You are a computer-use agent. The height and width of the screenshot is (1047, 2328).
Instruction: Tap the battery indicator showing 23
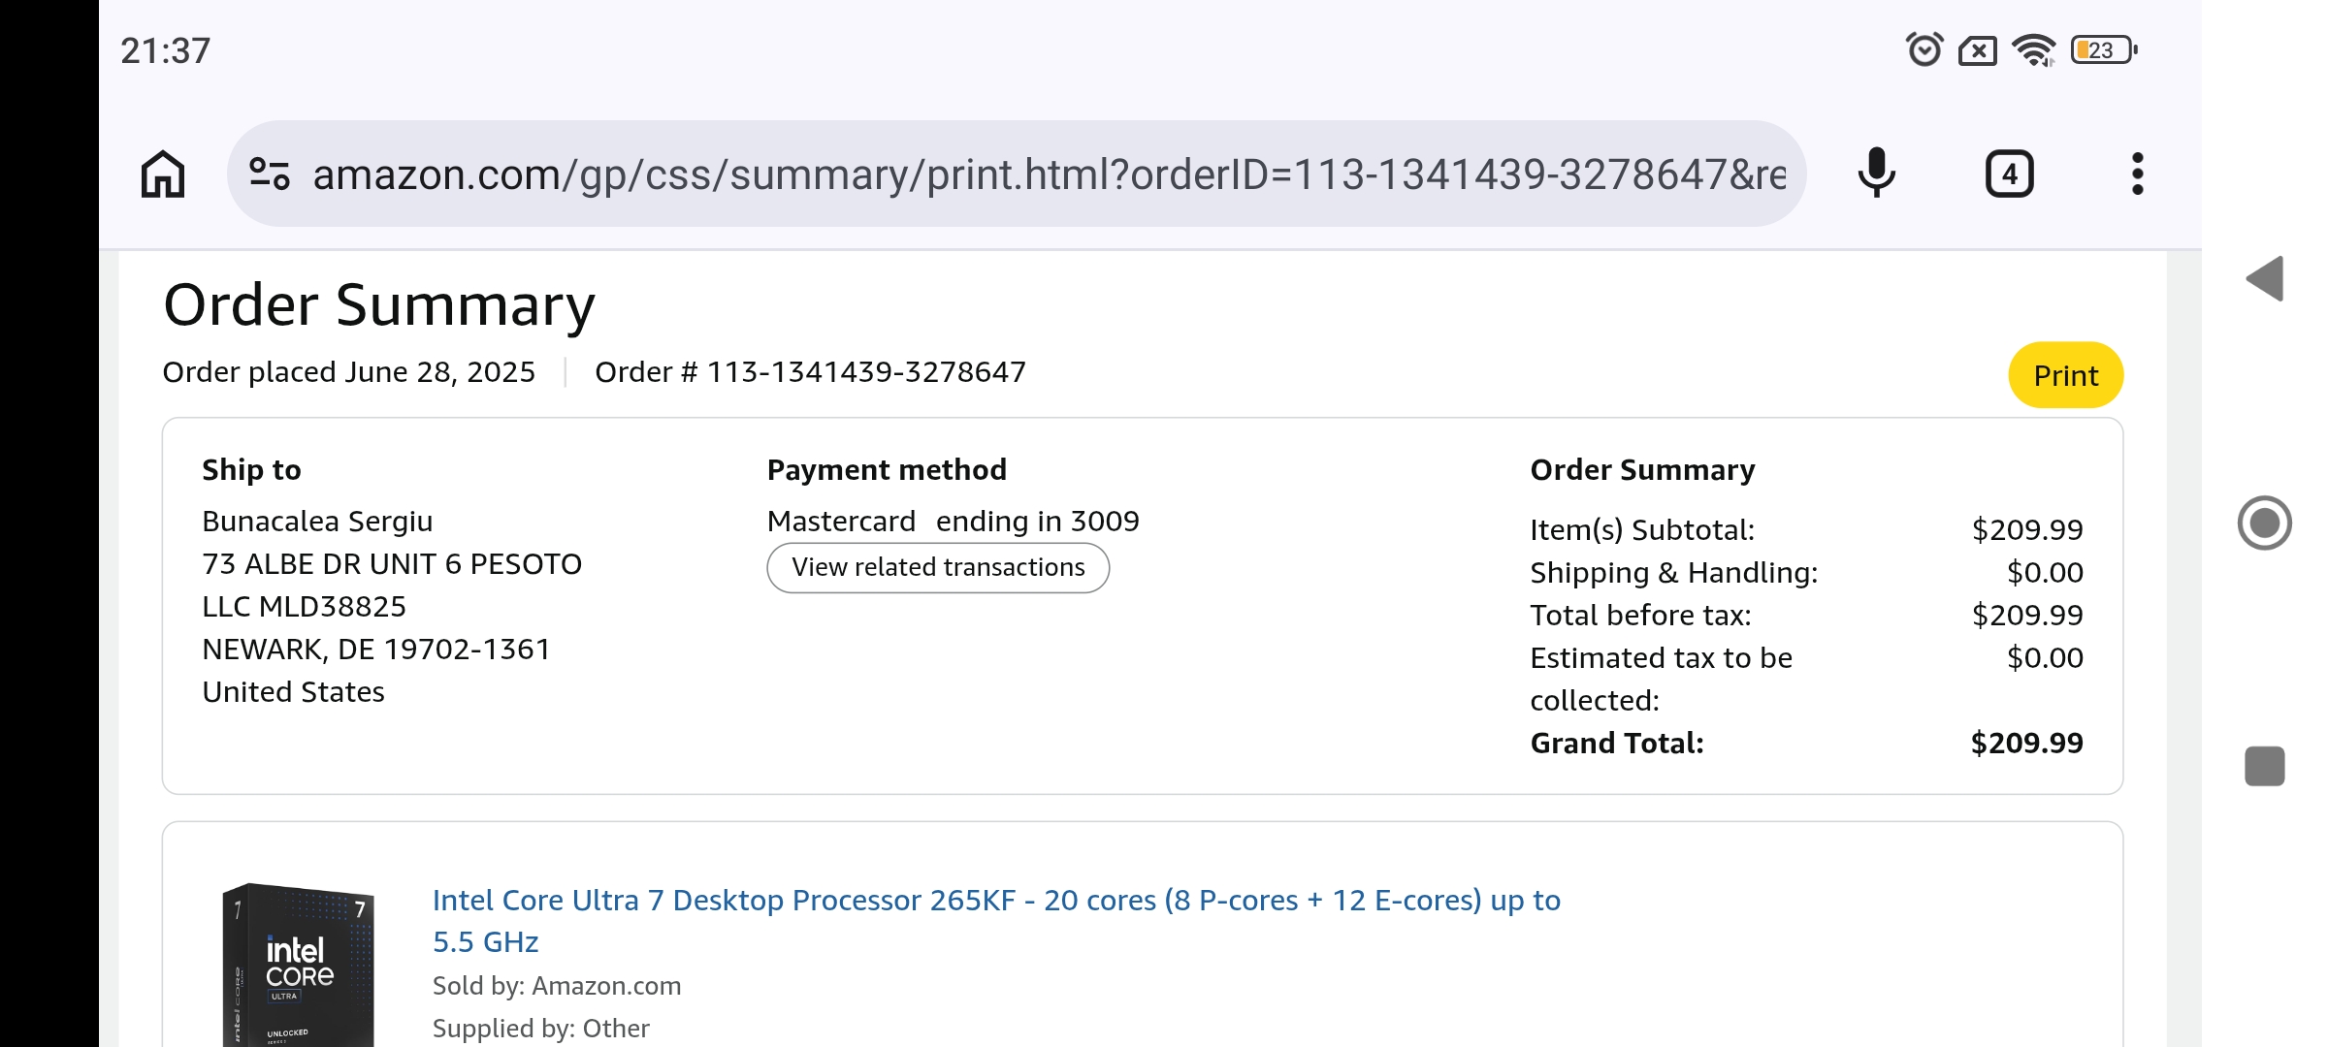[x=2103, y=49]
